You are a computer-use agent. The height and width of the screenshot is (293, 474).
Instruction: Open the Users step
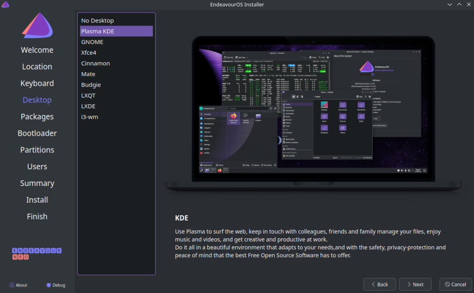tap(37, 166)
